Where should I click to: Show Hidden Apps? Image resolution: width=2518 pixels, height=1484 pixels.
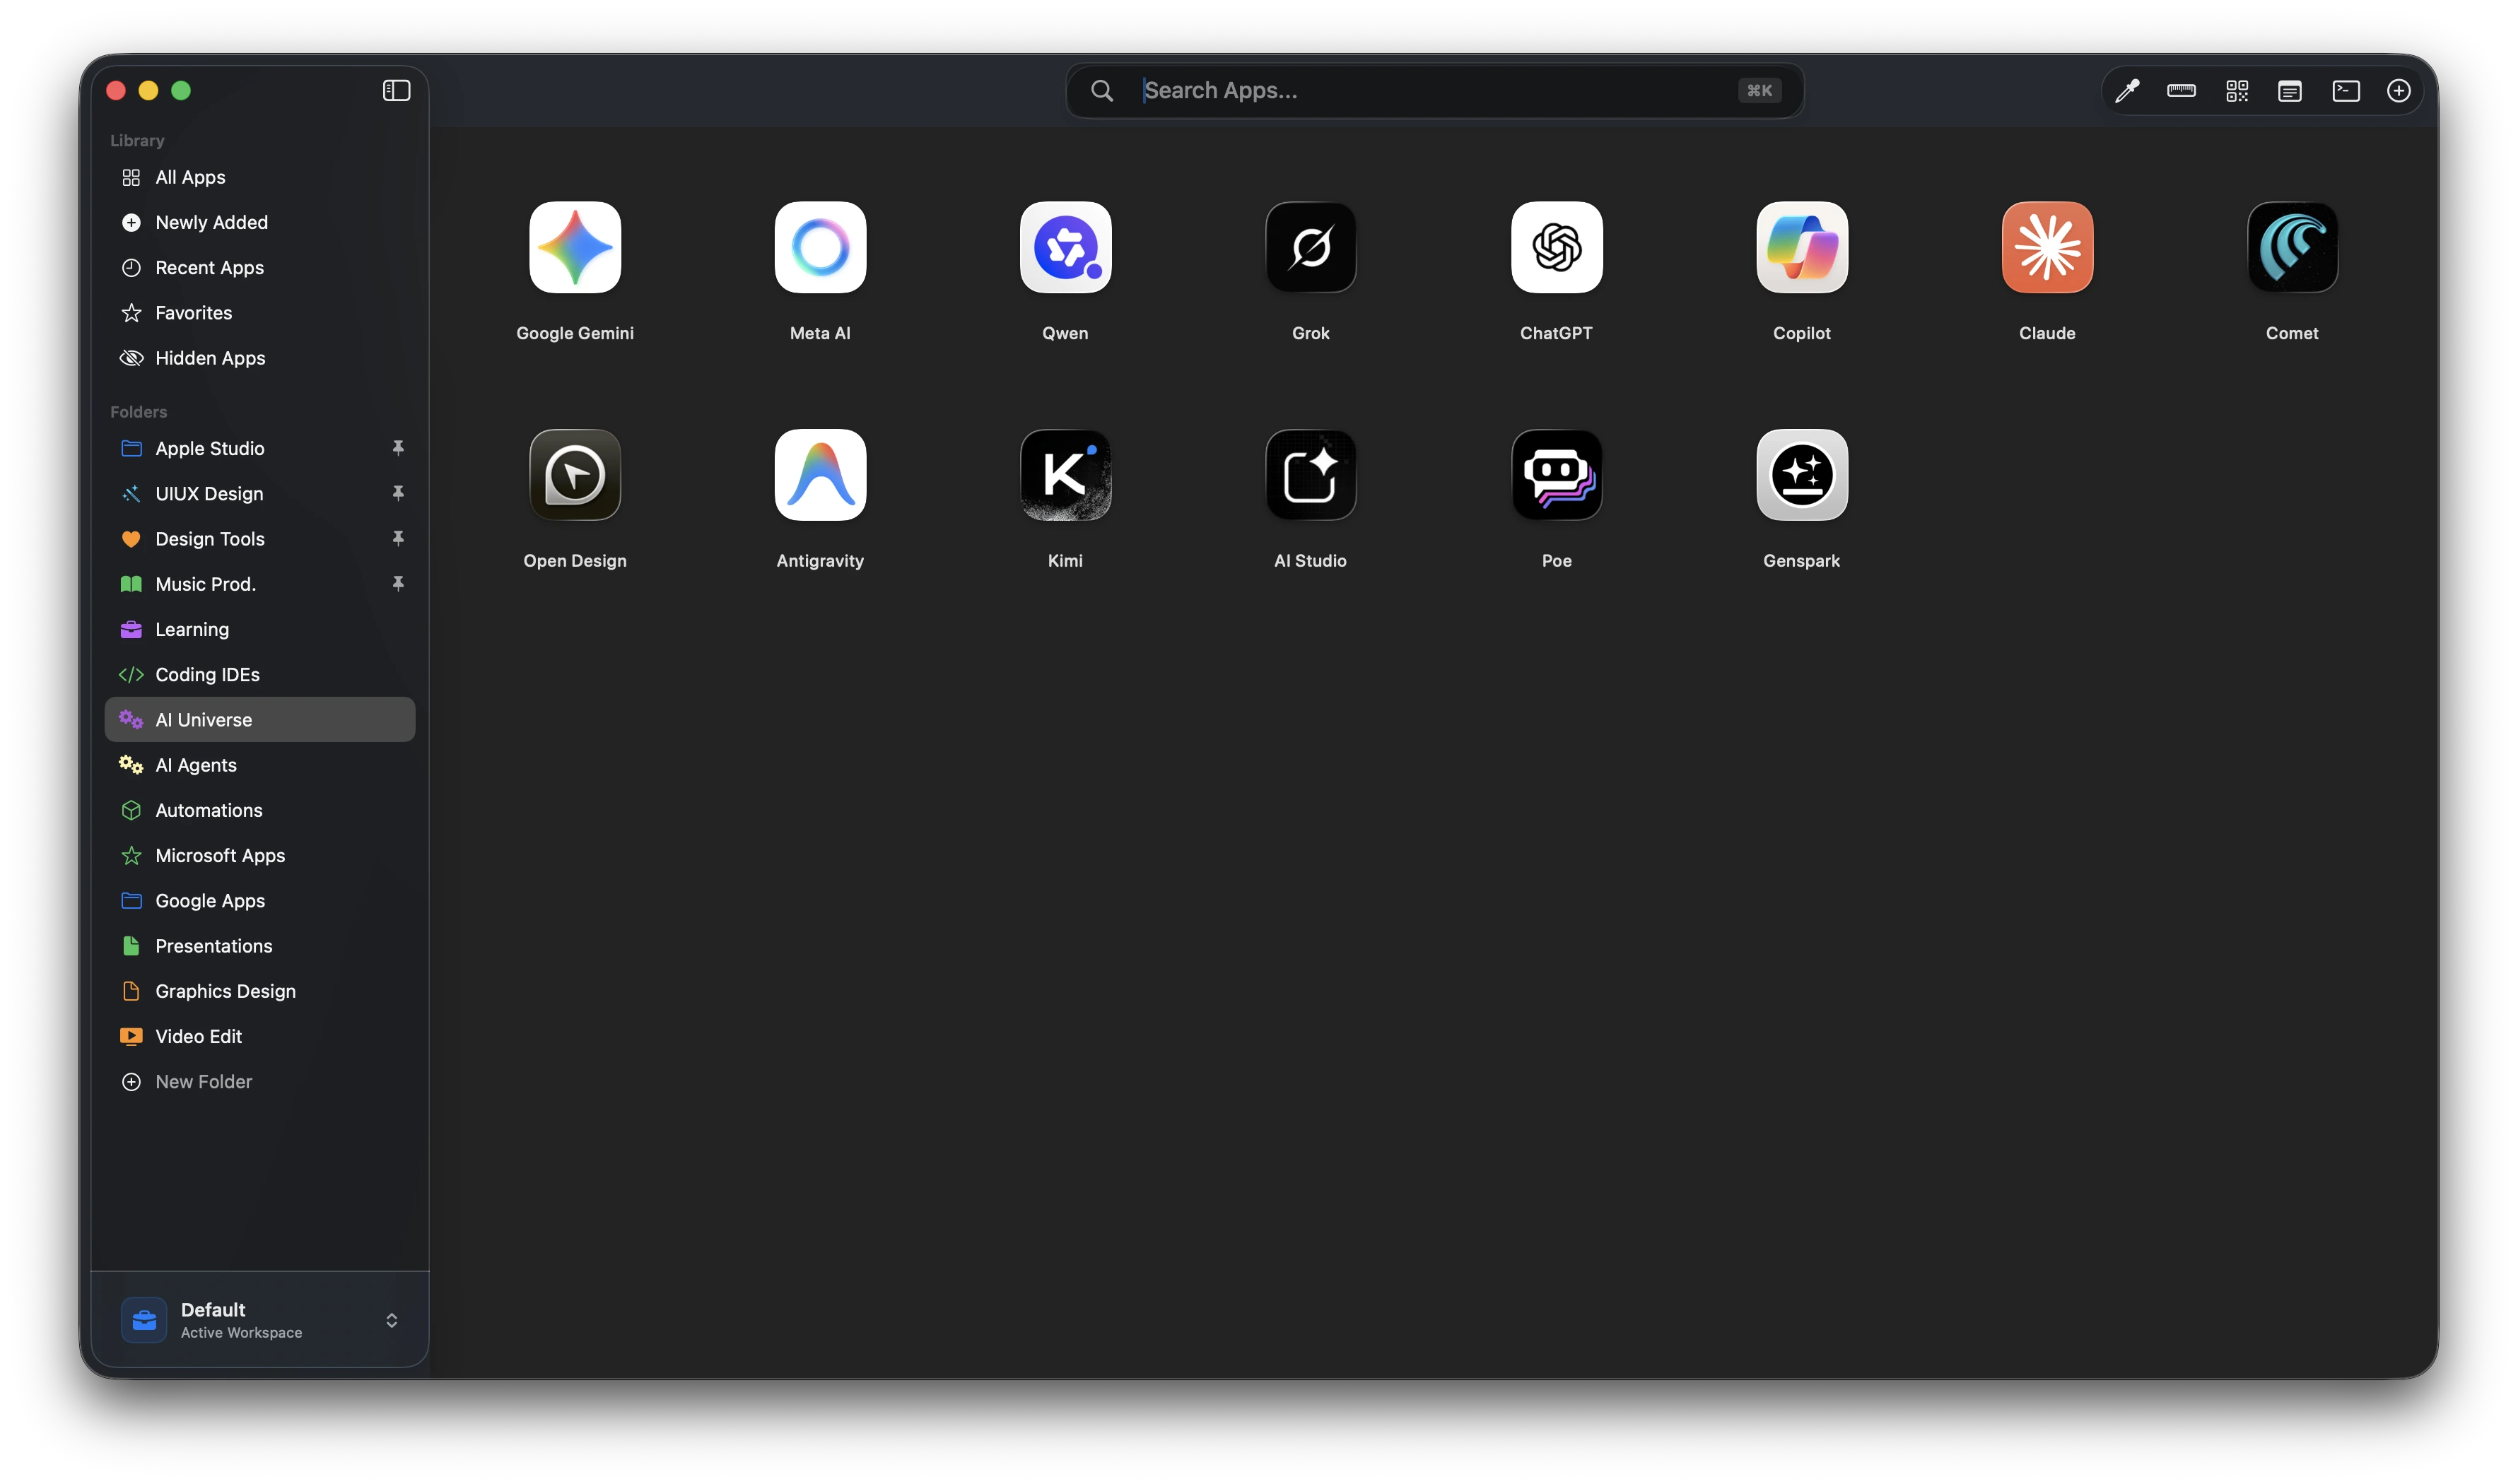click(260, 357)
